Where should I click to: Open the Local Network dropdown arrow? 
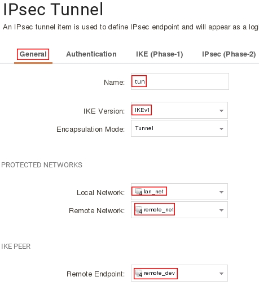221,192
